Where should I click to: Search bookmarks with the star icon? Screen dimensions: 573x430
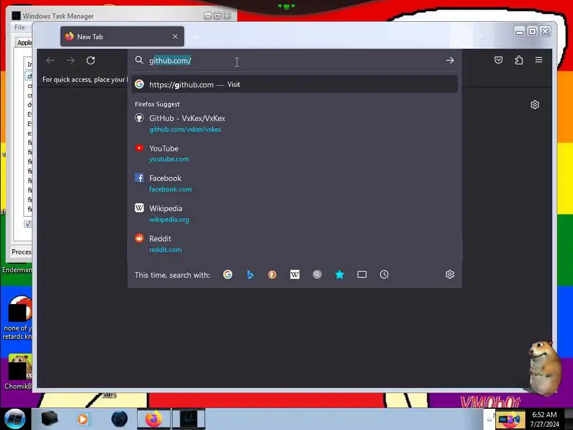(x=340, y=274)
